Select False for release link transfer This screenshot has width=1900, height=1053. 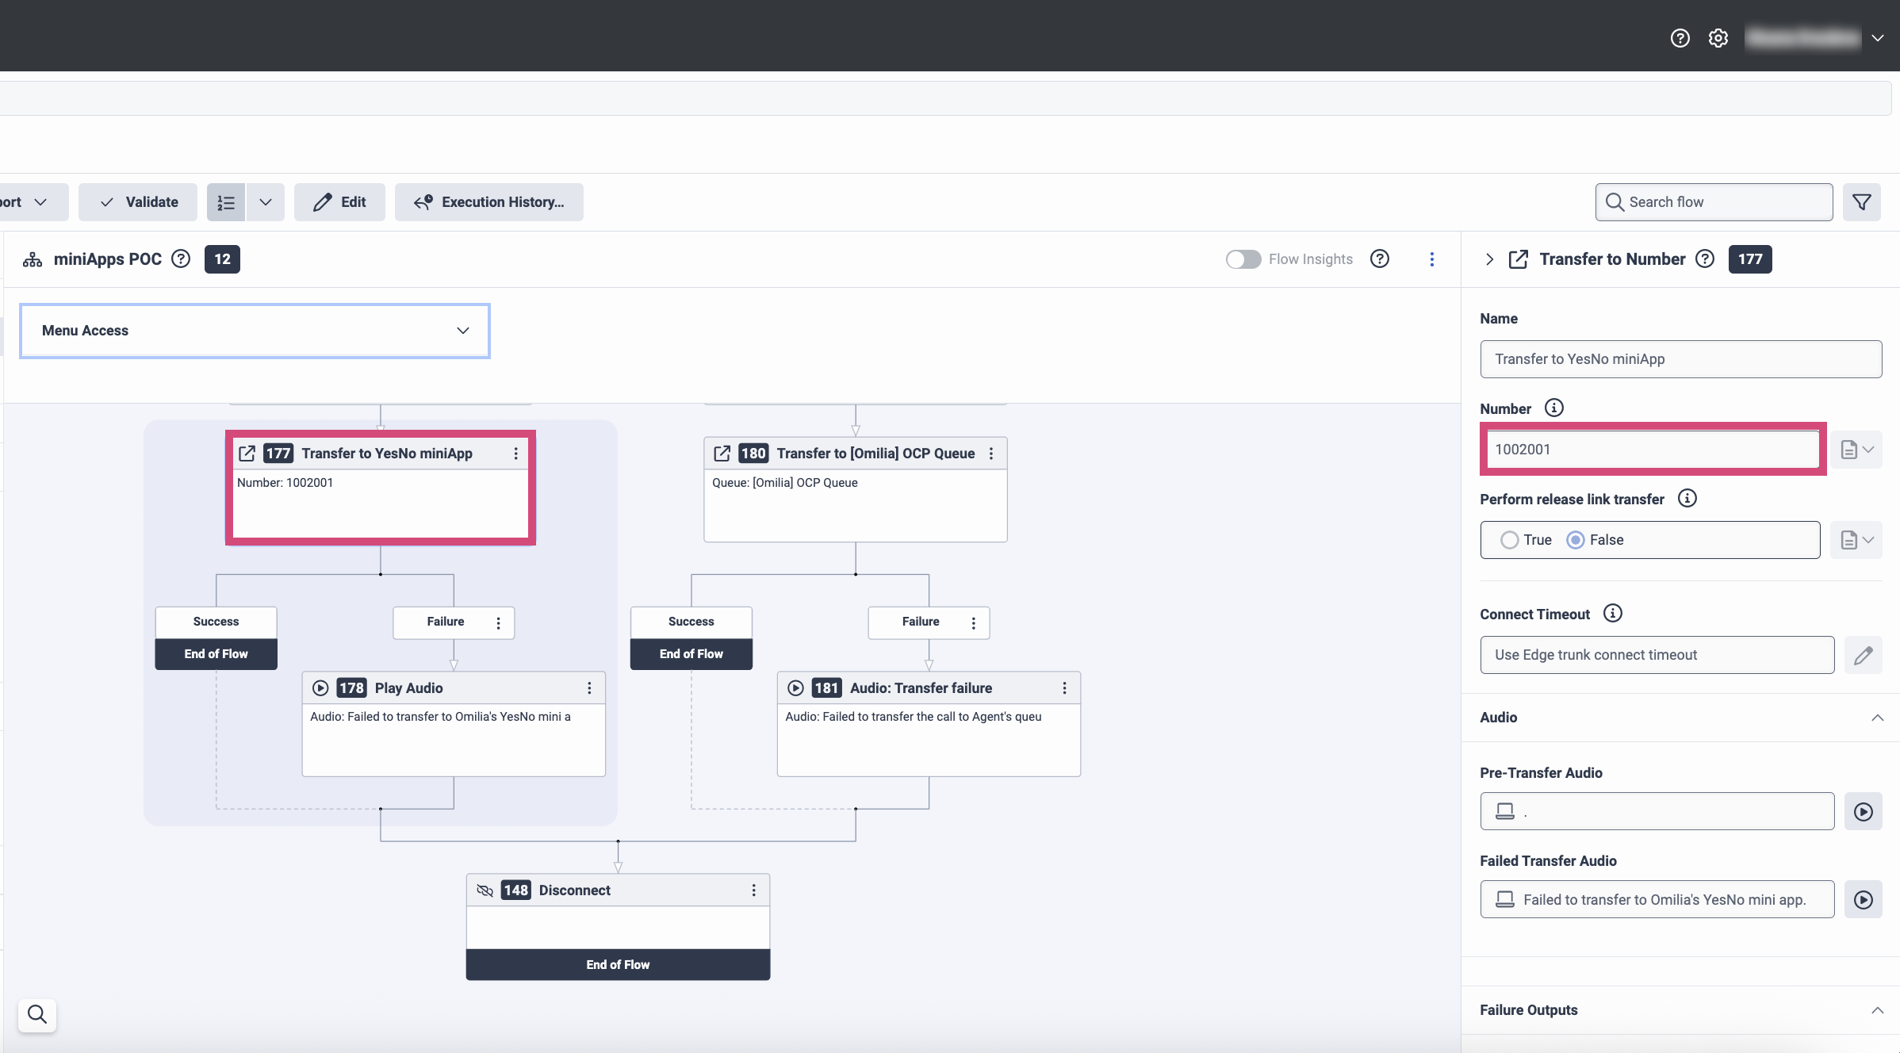tap(1576, 540)
